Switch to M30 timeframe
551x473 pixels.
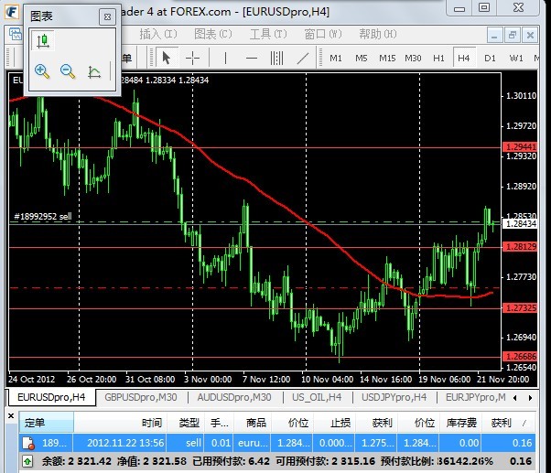pyautogui.click(x=413, y=58)
